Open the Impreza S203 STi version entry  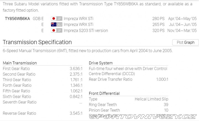86,31
